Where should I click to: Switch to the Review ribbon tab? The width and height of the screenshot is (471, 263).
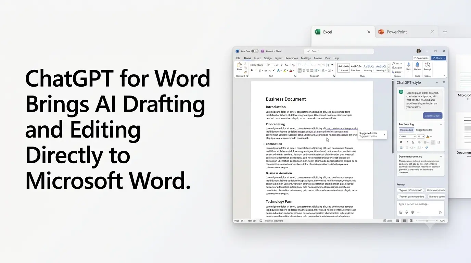click(x=318, y=58)
